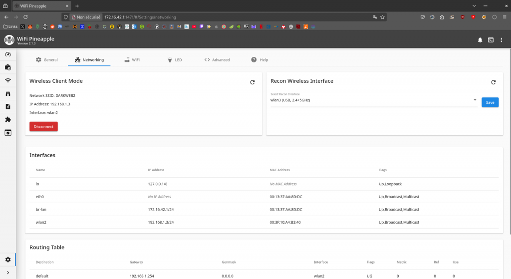Refresh the Recon Wireless Interface card
511x279 pixels.
pos(493,82)
